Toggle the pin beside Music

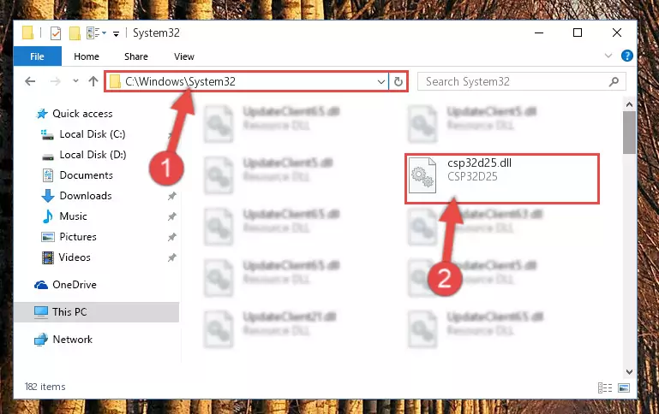pyautogui.click(x=171, y=216)
